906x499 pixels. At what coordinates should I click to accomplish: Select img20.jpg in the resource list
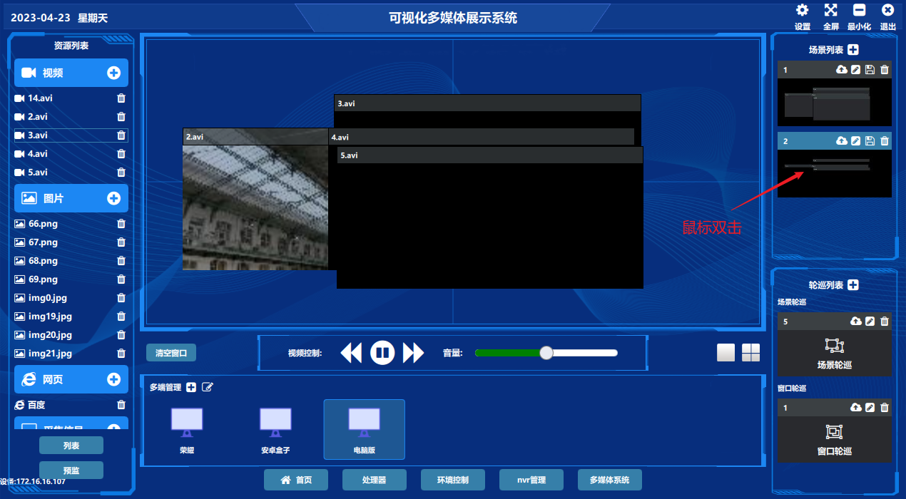point(71,335)
